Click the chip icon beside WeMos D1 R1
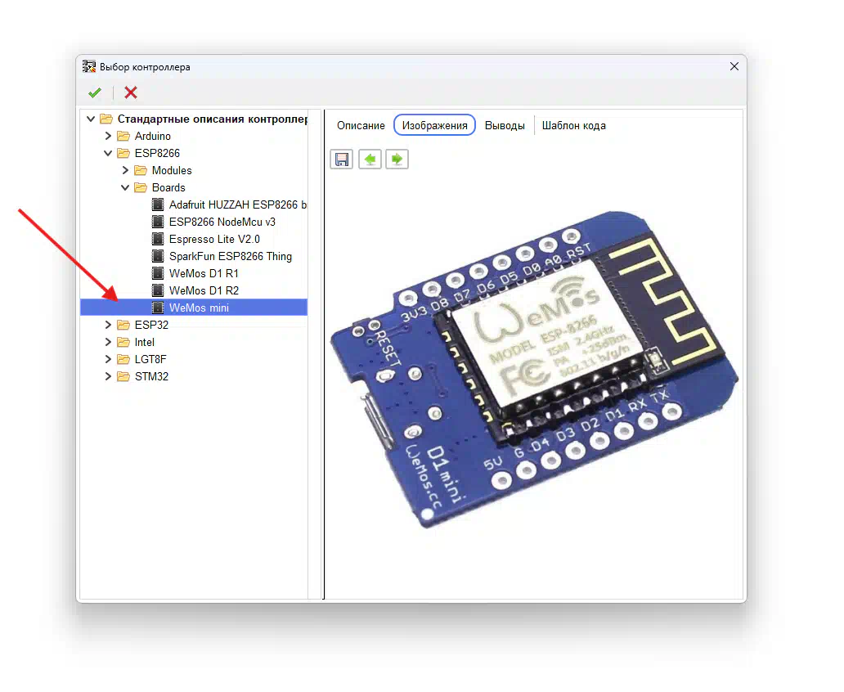Image resolution: width=844 pixels, height=692 pixels. (158, 273)
